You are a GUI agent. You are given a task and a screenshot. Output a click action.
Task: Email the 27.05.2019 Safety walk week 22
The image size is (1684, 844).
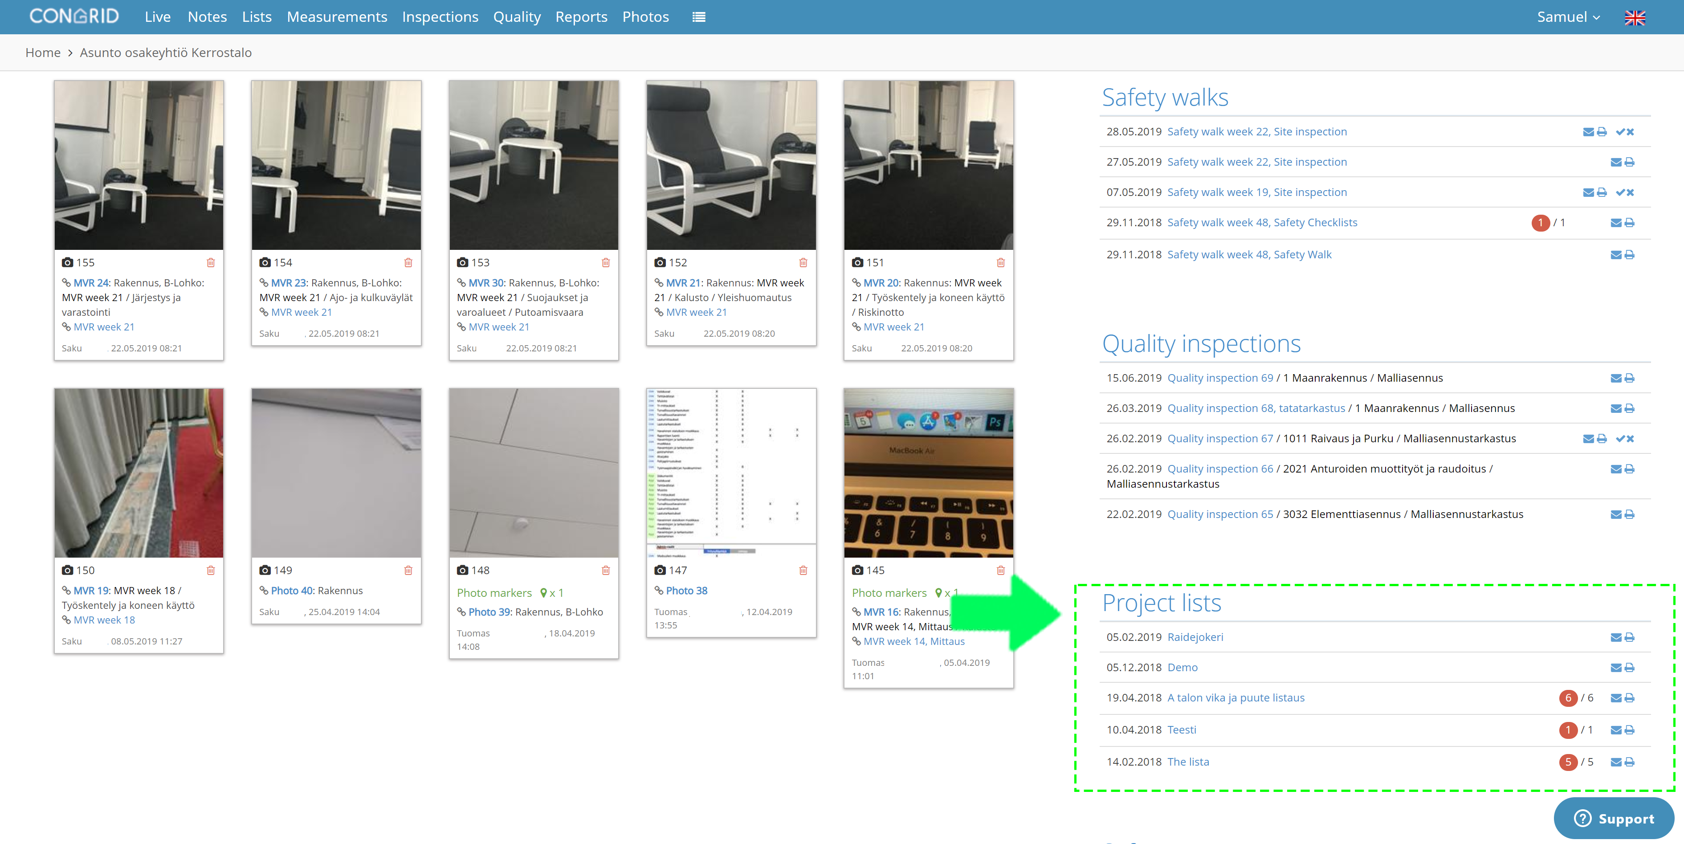(1615, 162)
